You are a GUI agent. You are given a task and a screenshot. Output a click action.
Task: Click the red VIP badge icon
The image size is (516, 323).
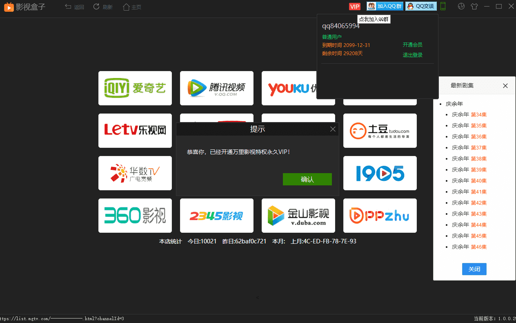354,6
